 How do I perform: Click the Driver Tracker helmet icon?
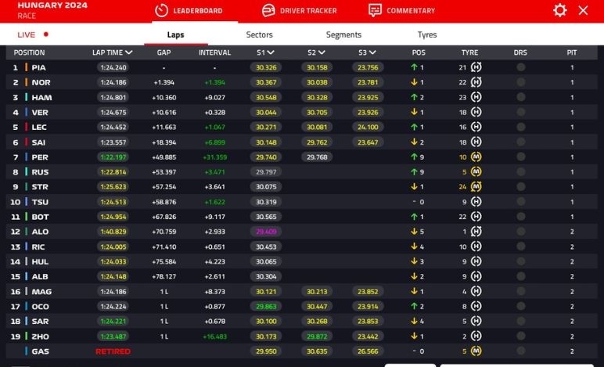tap(268, 11)
